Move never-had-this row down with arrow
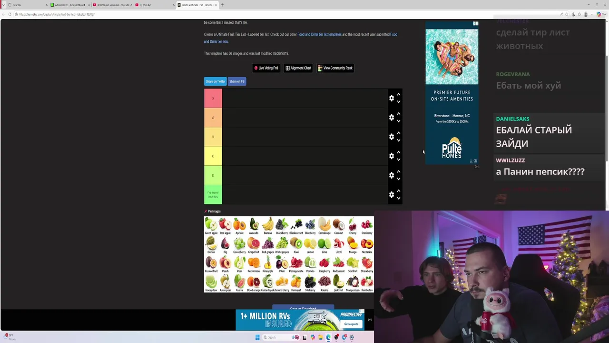 [399, 198]
